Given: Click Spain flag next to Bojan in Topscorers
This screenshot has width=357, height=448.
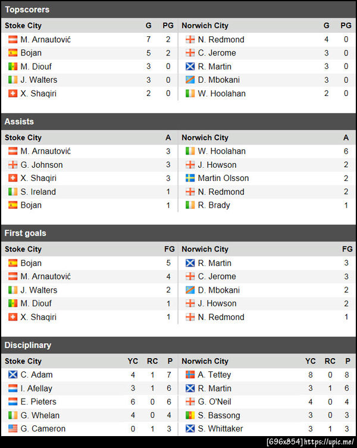Looking at the screenshot, I should [x=12, y=53].
